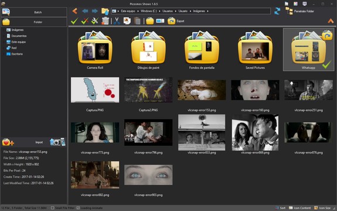The width and height of the screenshot is (337, 211).
Task: Click the trash can delete icon
Action: [x=105, y=21]
